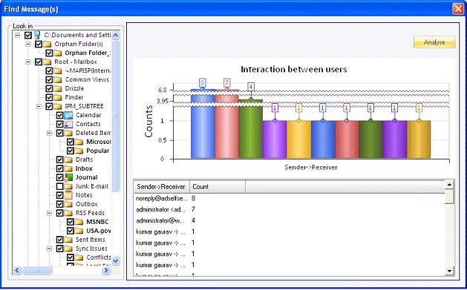
Task: Click the MSNBC feed folder icon
Action: (79, 223)
